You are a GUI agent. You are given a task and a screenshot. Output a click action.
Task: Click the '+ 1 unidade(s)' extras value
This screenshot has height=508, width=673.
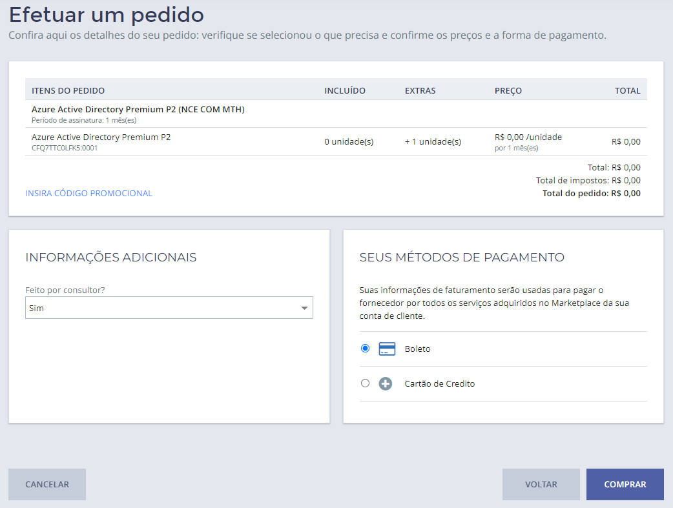point(433,142)
